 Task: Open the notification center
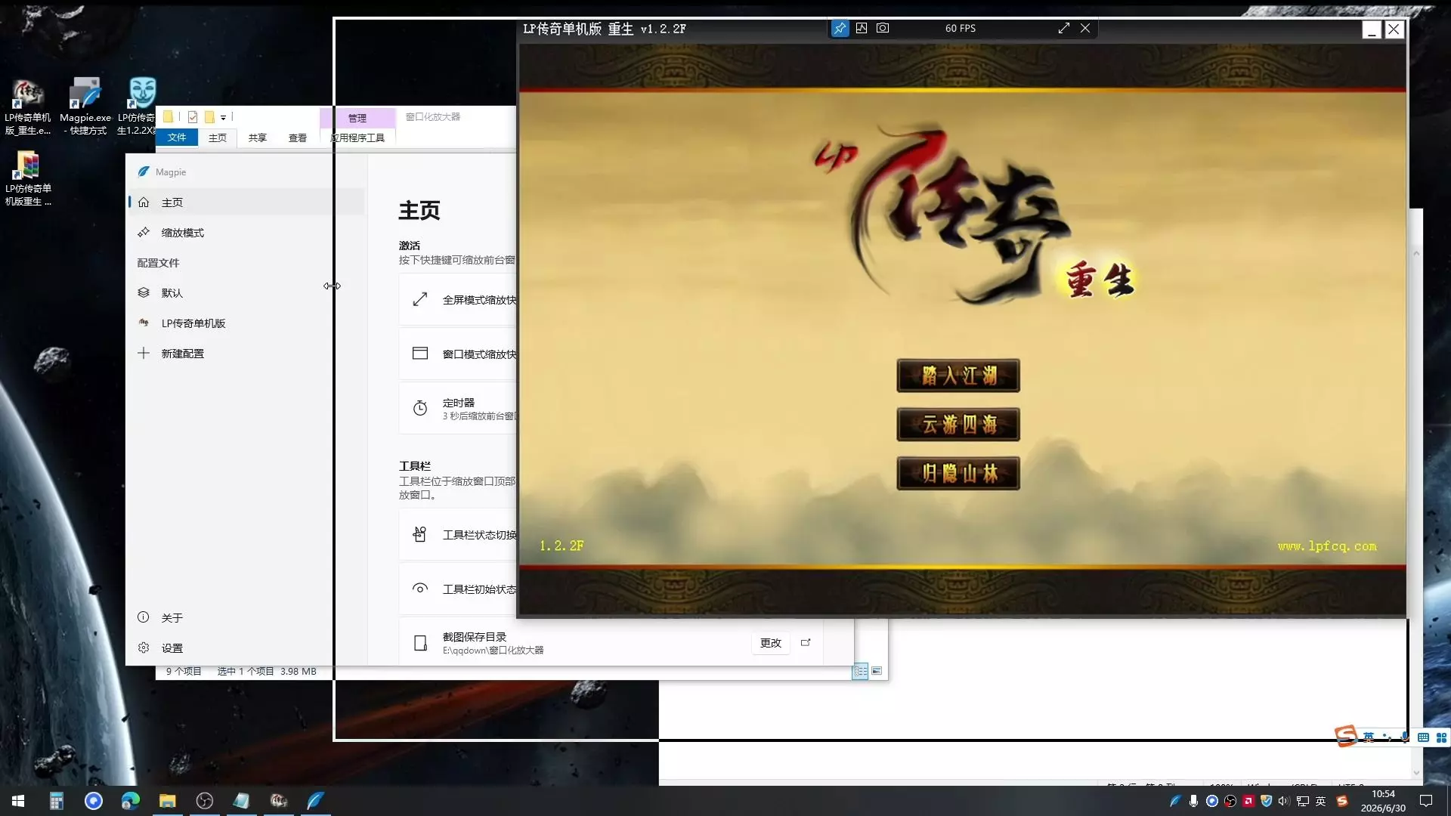(1426, 801)
